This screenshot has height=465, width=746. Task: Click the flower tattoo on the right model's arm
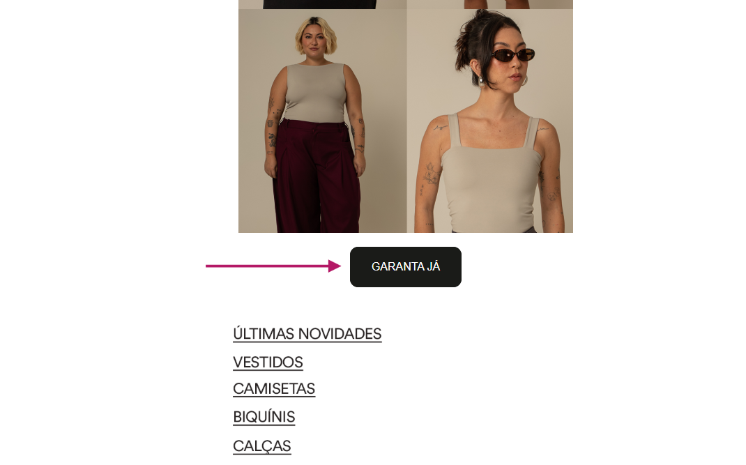[x=431, y=174]
